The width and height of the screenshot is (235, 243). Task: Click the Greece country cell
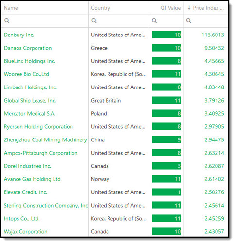(x=99, y=48)
